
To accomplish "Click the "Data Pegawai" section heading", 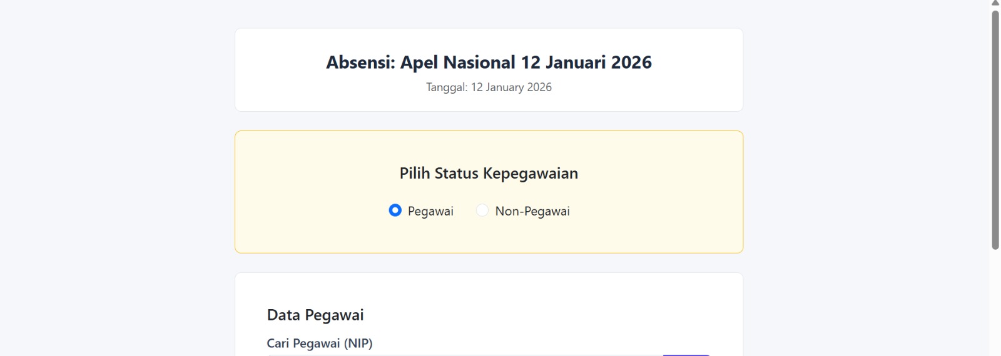I will (315, 315).
